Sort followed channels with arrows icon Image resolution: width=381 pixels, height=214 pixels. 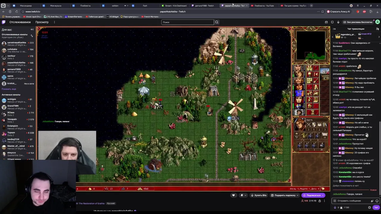point(32,36)
